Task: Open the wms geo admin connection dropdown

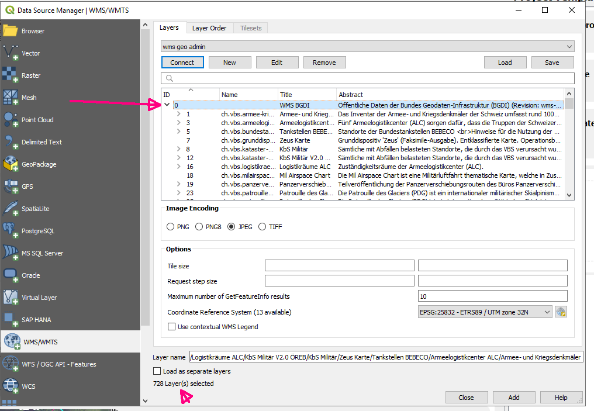Action: tap(368, 46)
